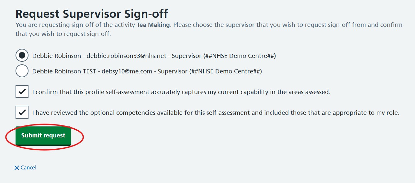
Task: Click the tick mark in the confirmation checkbox
Action: tap(22, 91)
